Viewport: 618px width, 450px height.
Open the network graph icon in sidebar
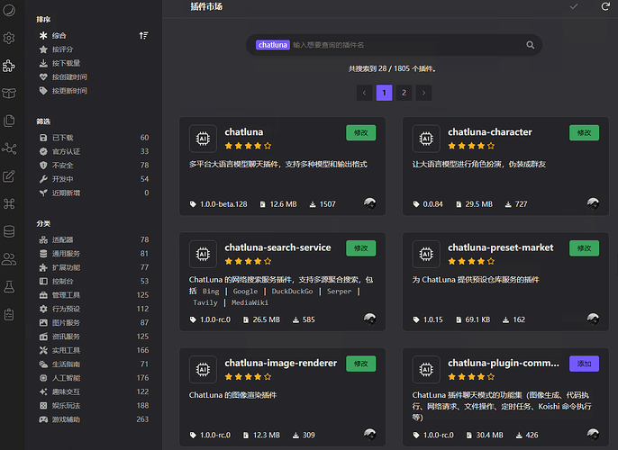[9, 148]
